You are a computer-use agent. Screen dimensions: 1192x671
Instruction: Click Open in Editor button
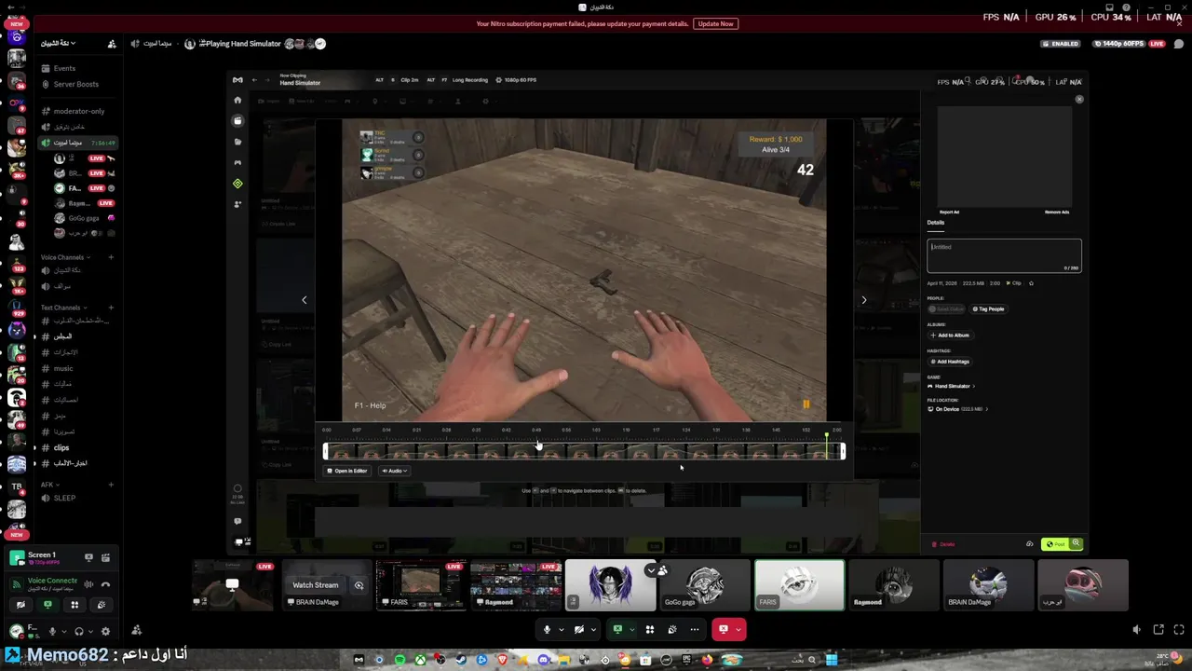(346, 471)
